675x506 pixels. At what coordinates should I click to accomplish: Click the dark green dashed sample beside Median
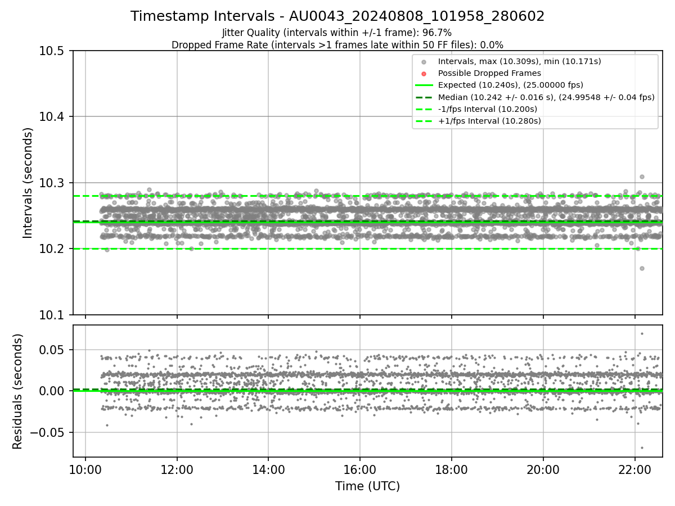pyautogui.click(x=424, y=97)
